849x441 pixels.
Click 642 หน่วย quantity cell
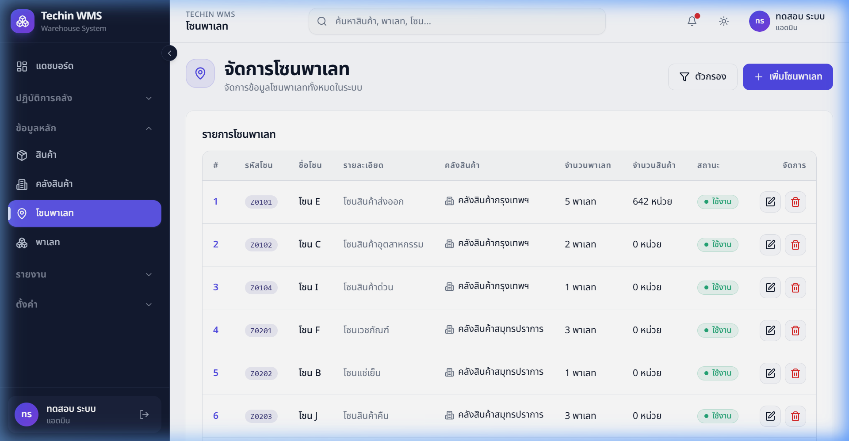[652, 201]
